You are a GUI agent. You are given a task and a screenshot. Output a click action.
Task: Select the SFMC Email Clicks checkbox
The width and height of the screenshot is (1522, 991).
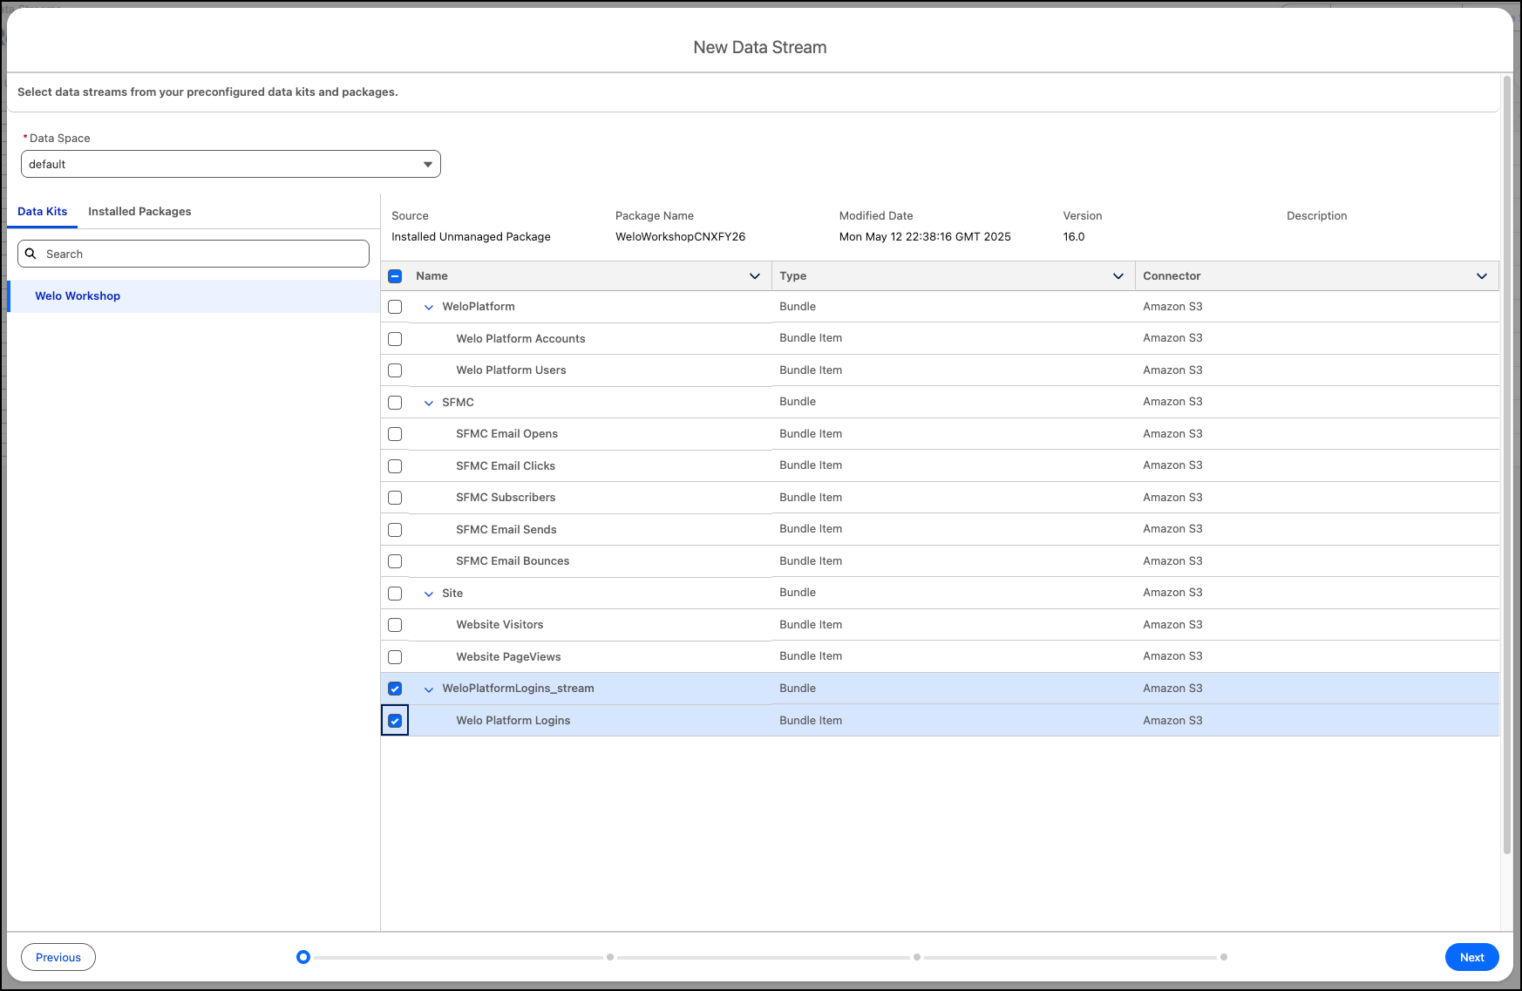[395, 466]
